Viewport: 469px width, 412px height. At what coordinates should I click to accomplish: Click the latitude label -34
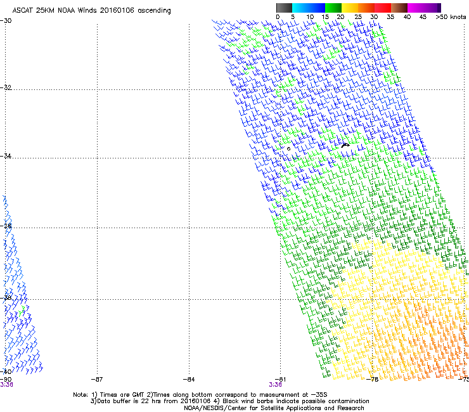click(6, 156)
